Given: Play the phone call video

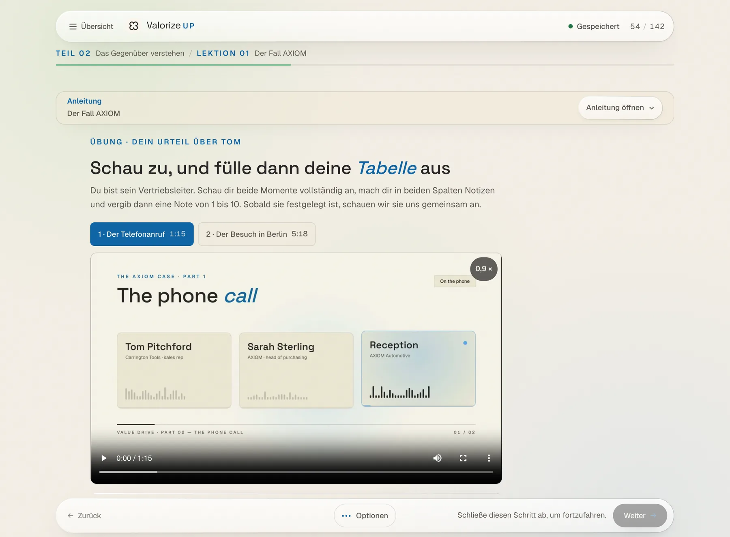Looking at the screenshot, I should point(104,458).
